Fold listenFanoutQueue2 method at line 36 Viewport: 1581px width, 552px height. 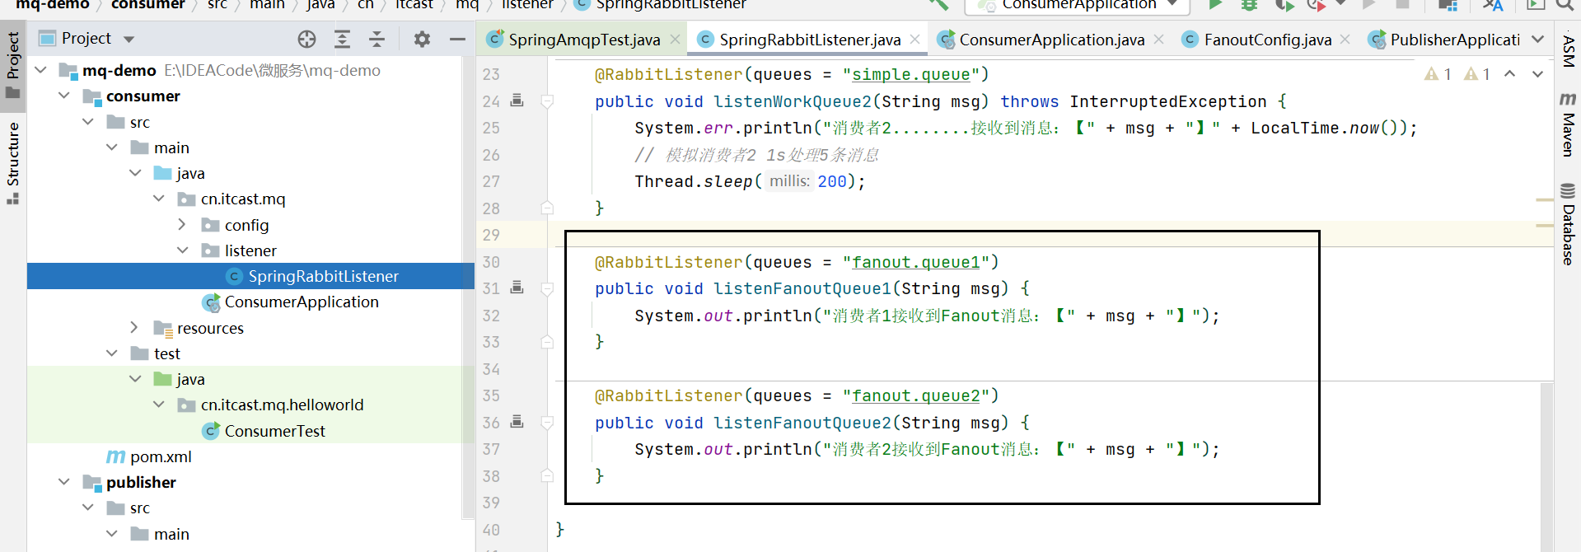pos(547,423)
